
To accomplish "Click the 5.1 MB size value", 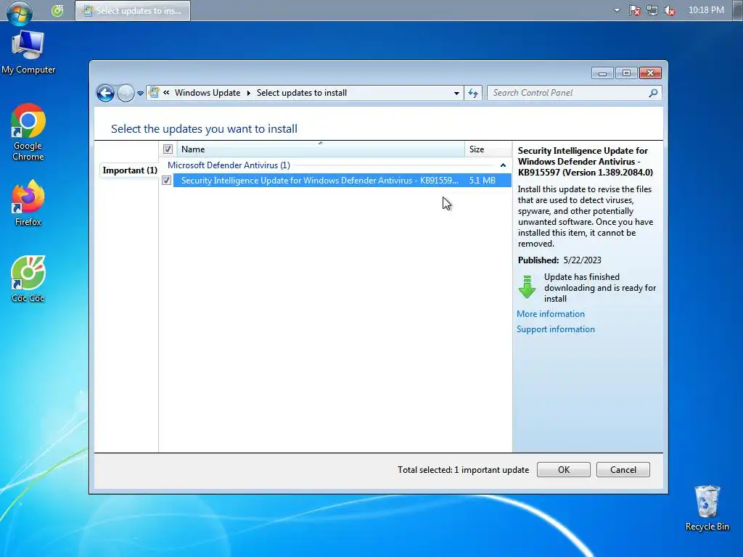I will [483, 181].
